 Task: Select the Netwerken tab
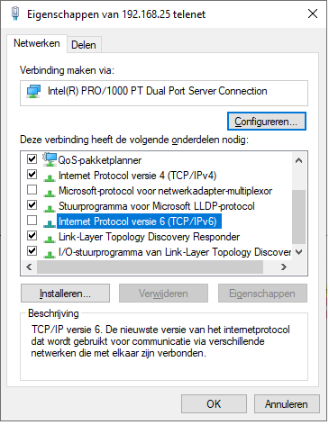pos(37,43)
